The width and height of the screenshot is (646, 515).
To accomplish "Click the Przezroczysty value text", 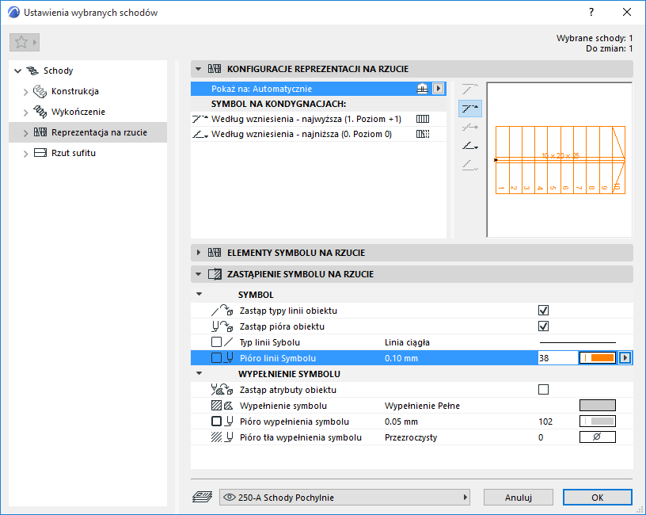I will pos(411,437).
